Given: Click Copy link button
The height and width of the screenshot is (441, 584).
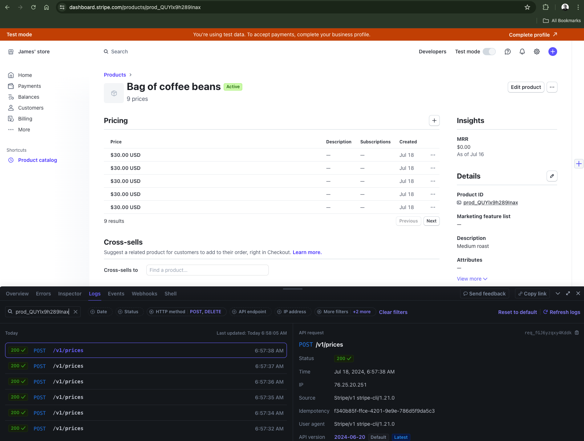Looking at the screenshot, I should (x=532, y=294).
